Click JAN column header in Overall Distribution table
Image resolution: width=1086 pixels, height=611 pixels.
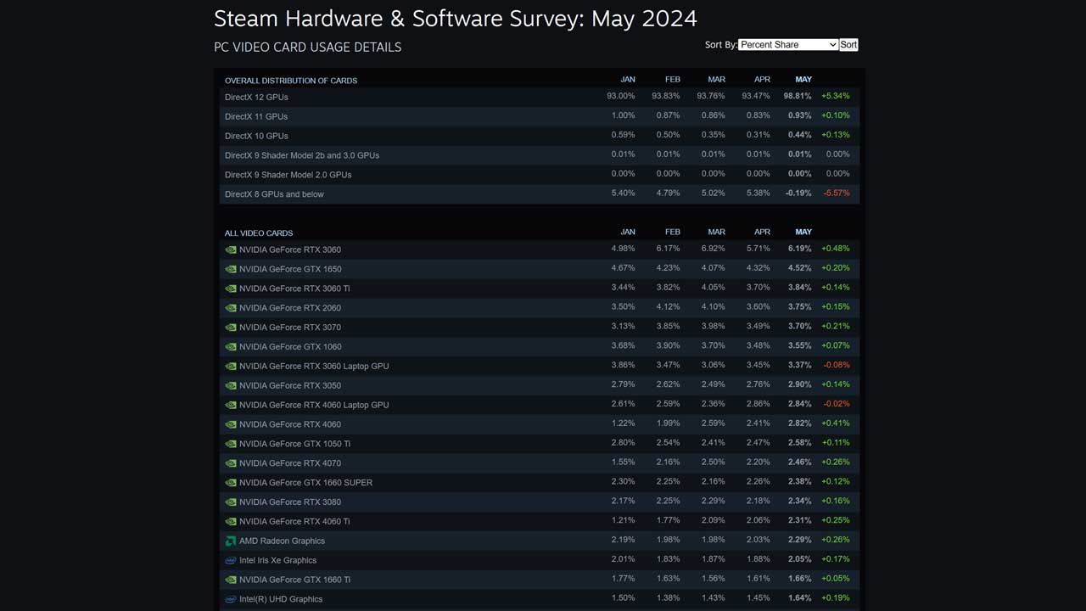(x=628, y=80)
